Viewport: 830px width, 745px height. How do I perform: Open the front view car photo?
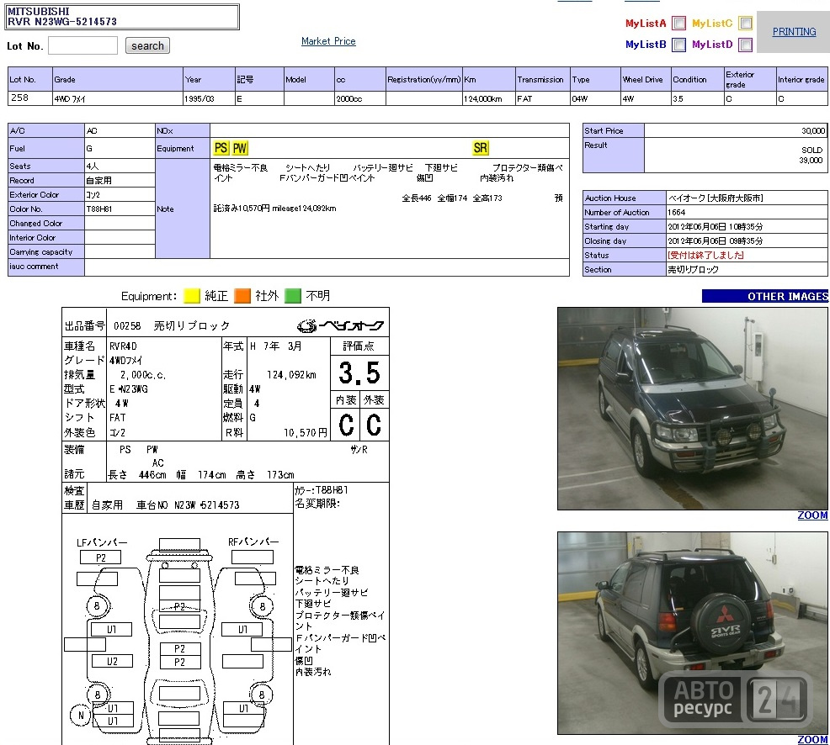pyautogui.click(x=693, y=409)
